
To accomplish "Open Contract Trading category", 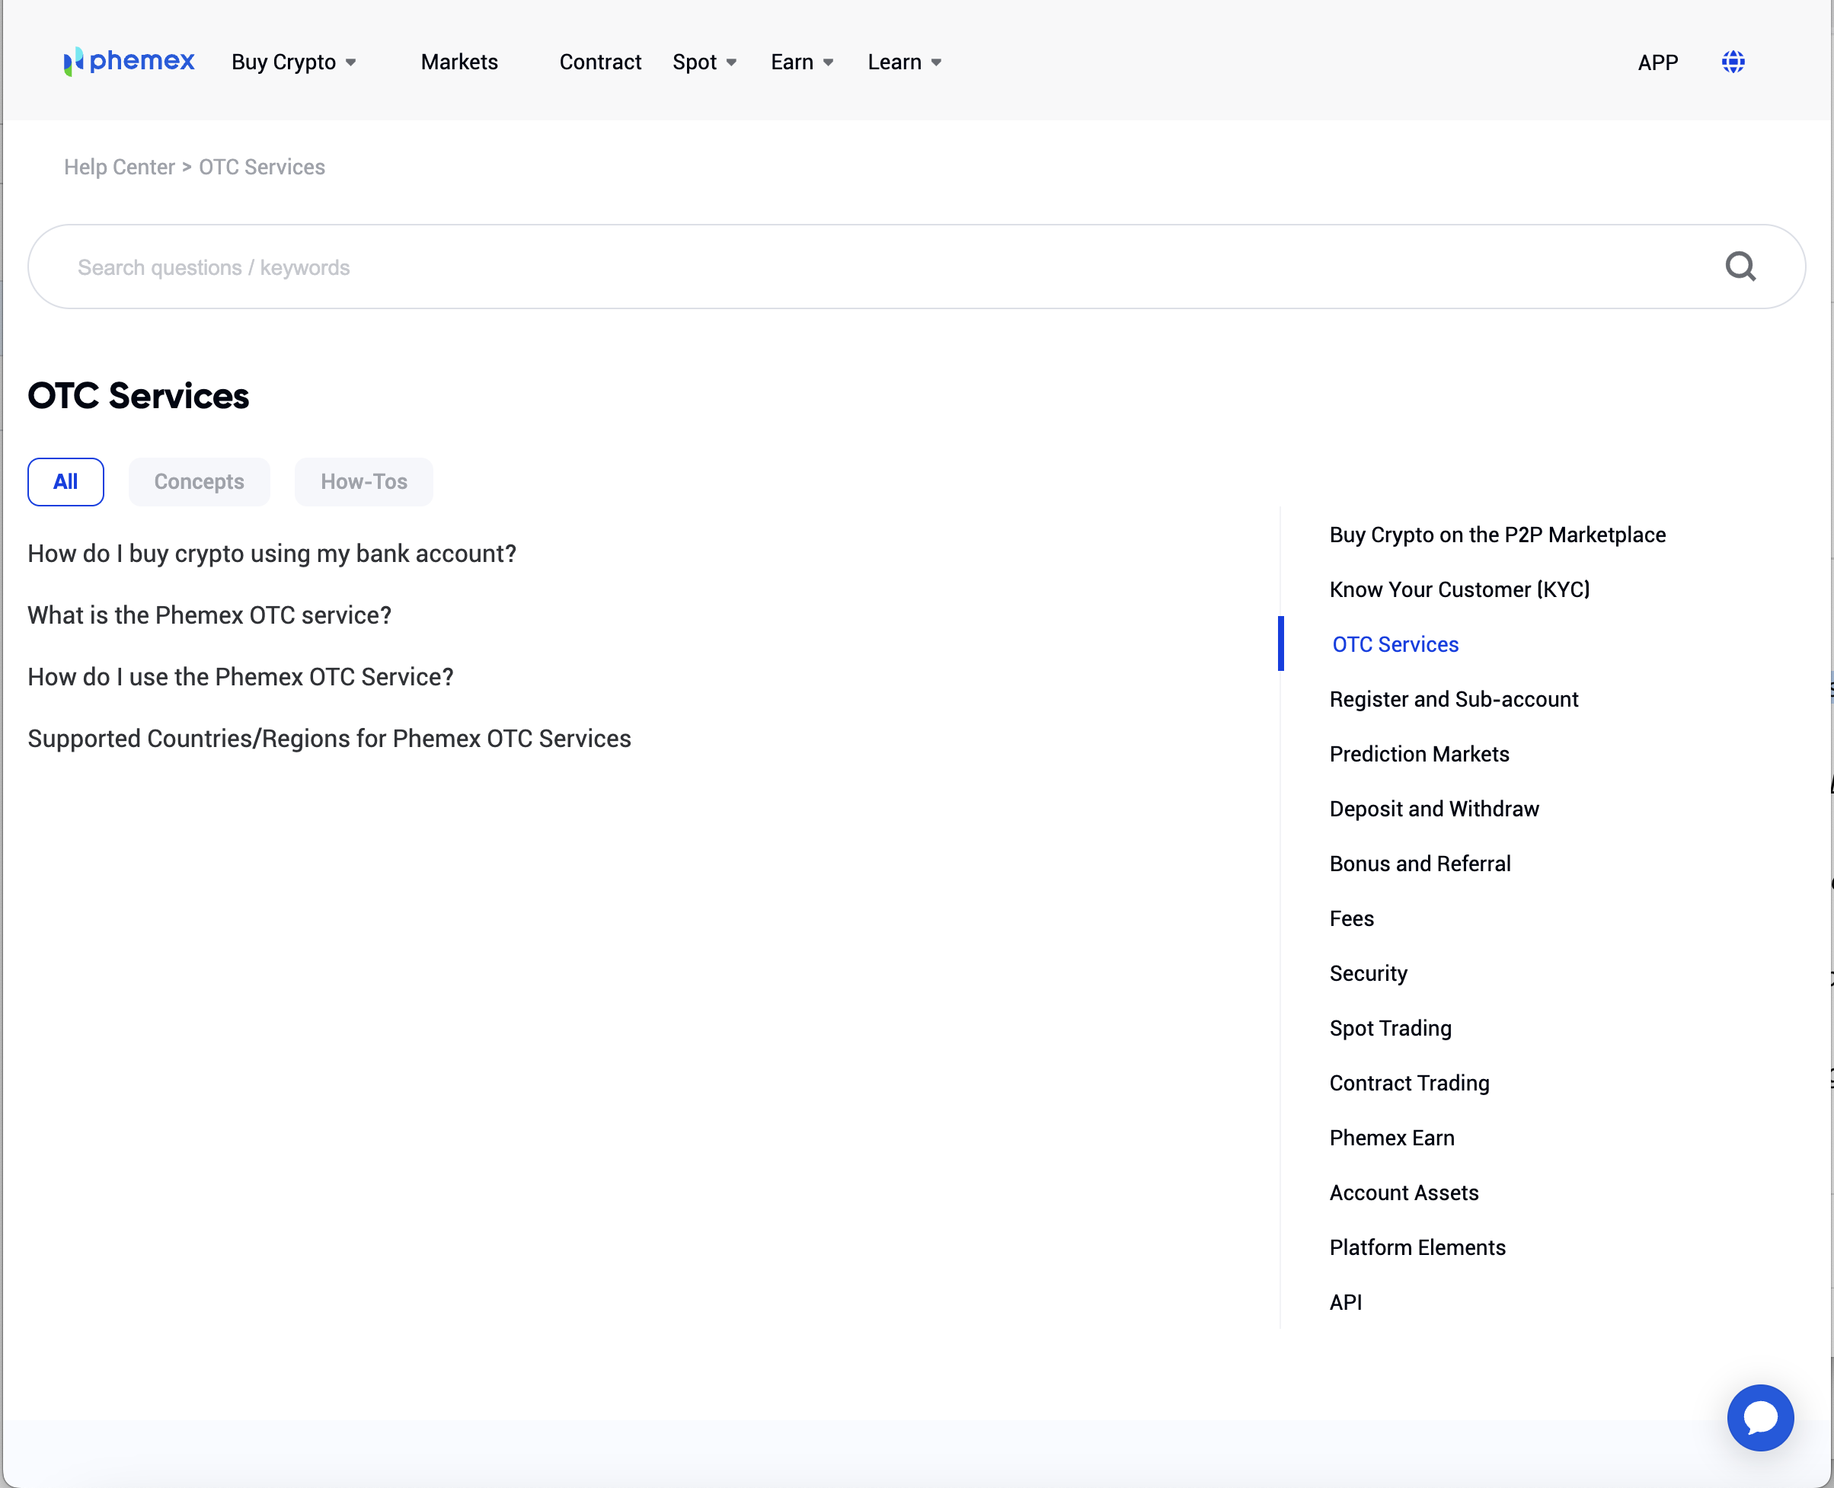I will click(x=1409, y=1084).
